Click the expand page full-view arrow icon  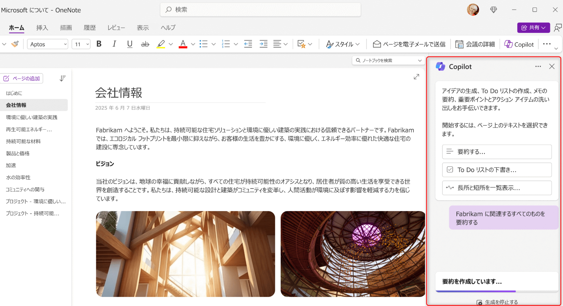pyautogui.click(x=416, y=77)
